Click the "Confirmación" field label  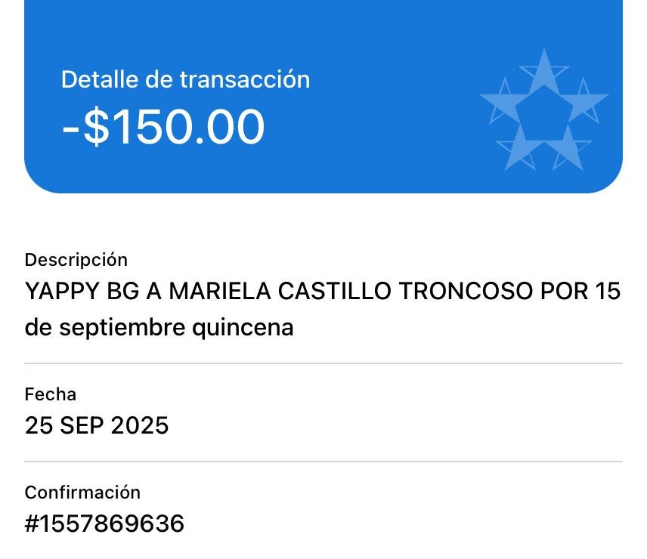[84, 493]
